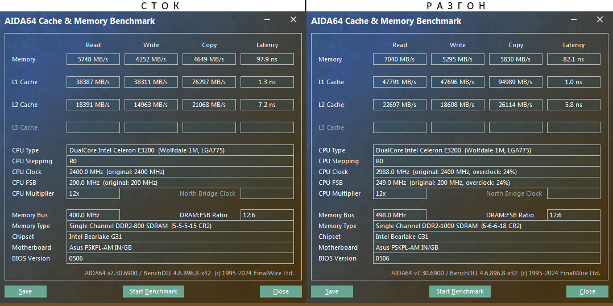Select L2 Cache copy 26114 MB/s
The image size is (613, 306).
click(516, 104)
